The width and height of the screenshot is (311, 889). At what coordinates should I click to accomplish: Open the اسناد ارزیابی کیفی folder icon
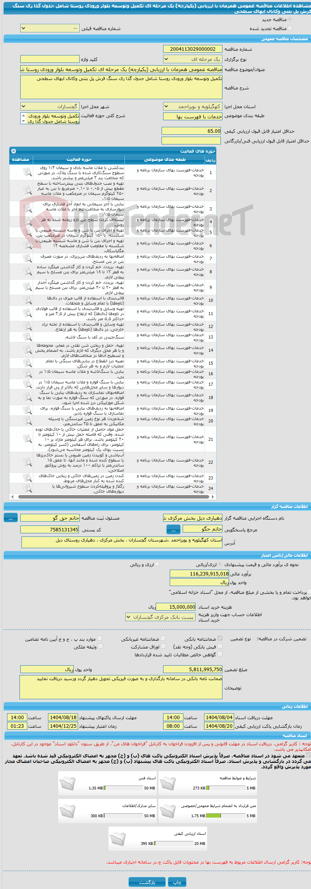(118, 839)
